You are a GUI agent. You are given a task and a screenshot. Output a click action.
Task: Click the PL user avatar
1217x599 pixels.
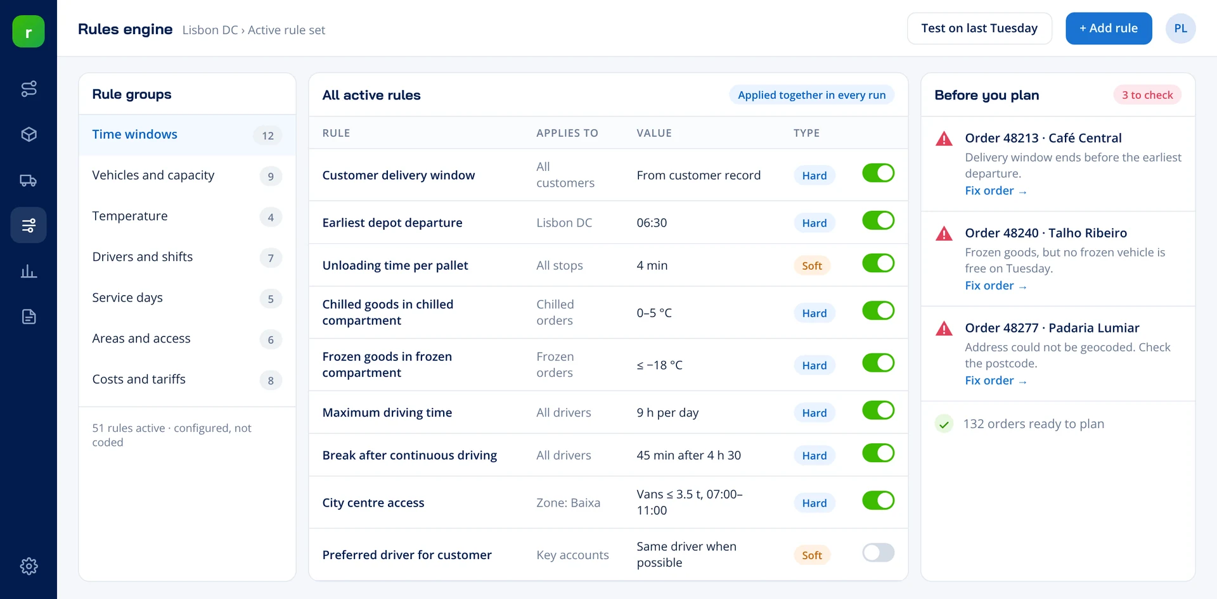pos(1180,28)
